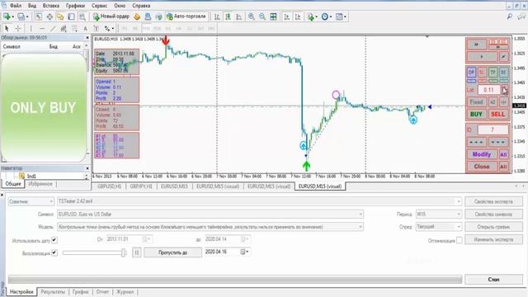The height and width of the screenshot is (297, 528).
Task: Toggle the Terminal panel icon
Action: point(71,16)
